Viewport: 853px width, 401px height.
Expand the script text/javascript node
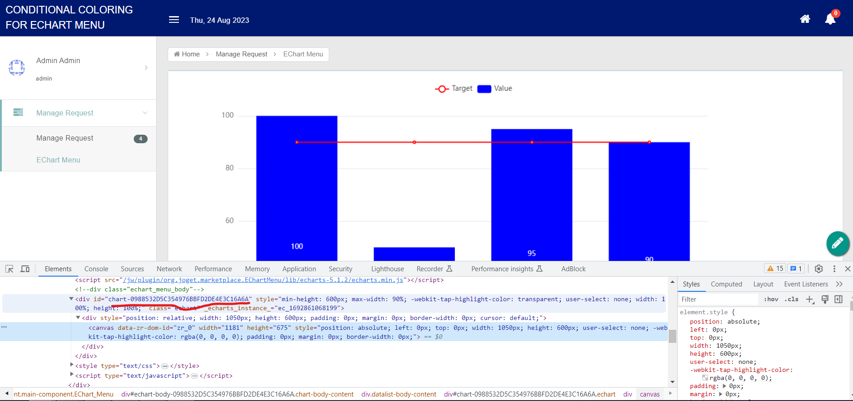click(x=72, y=375)
